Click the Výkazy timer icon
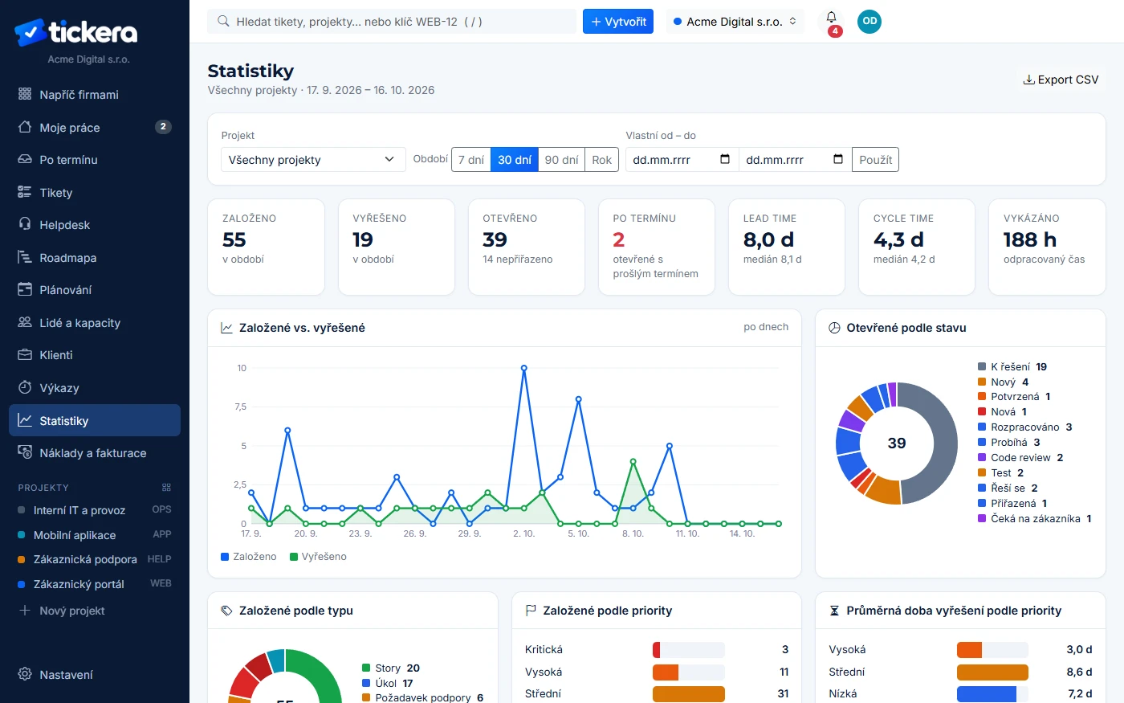 click(x=25, y=387)
